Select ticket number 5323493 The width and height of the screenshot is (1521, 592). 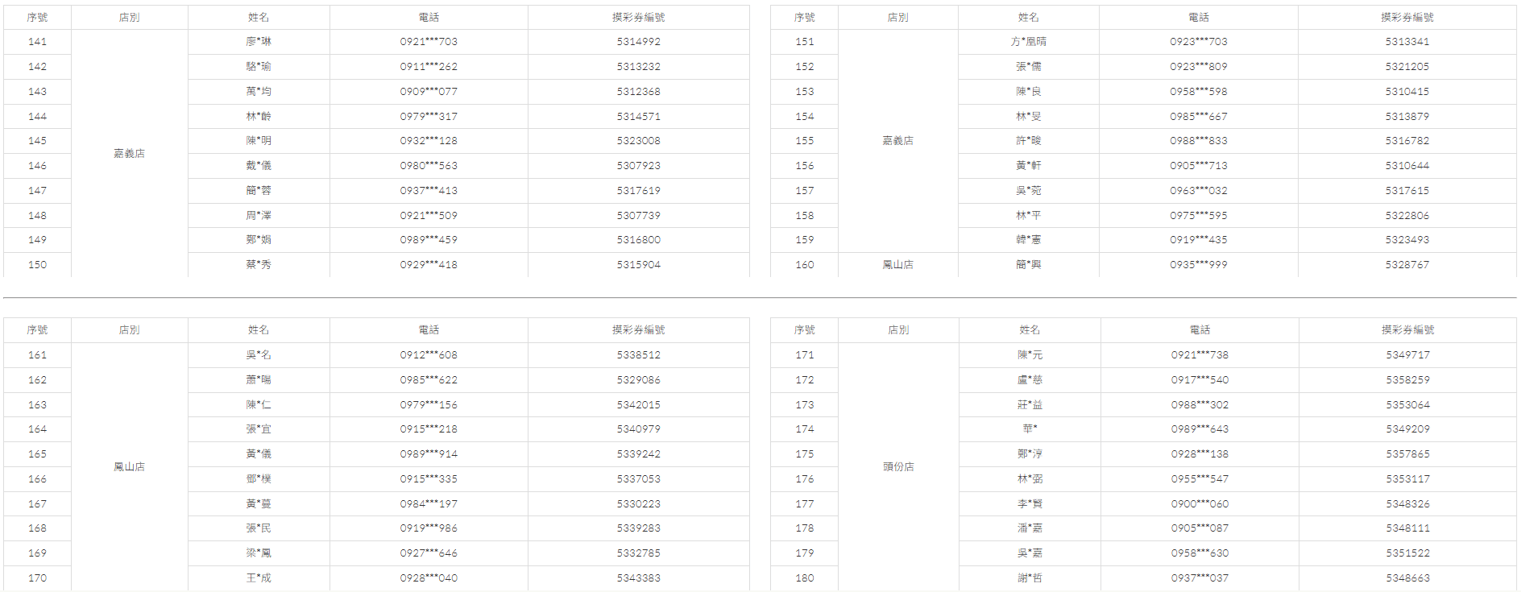pyautogui.click(x=1407, y=240)
